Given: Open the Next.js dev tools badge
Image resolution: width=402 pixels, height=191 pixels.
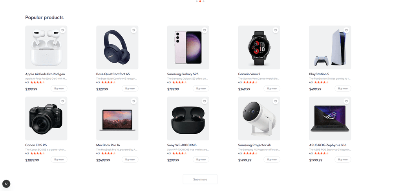Looking at the screenshot, I should pyautogui.click(x=6, y=184).
